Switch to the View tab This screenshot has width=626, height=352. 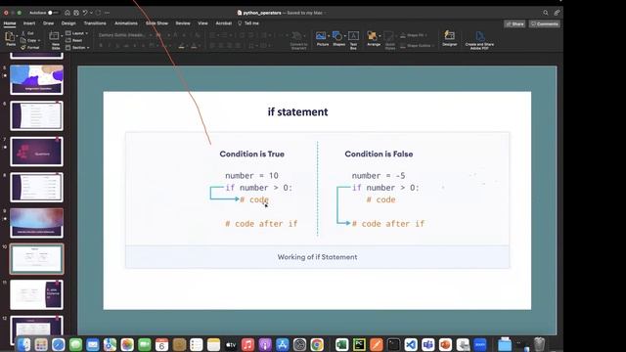202,23
